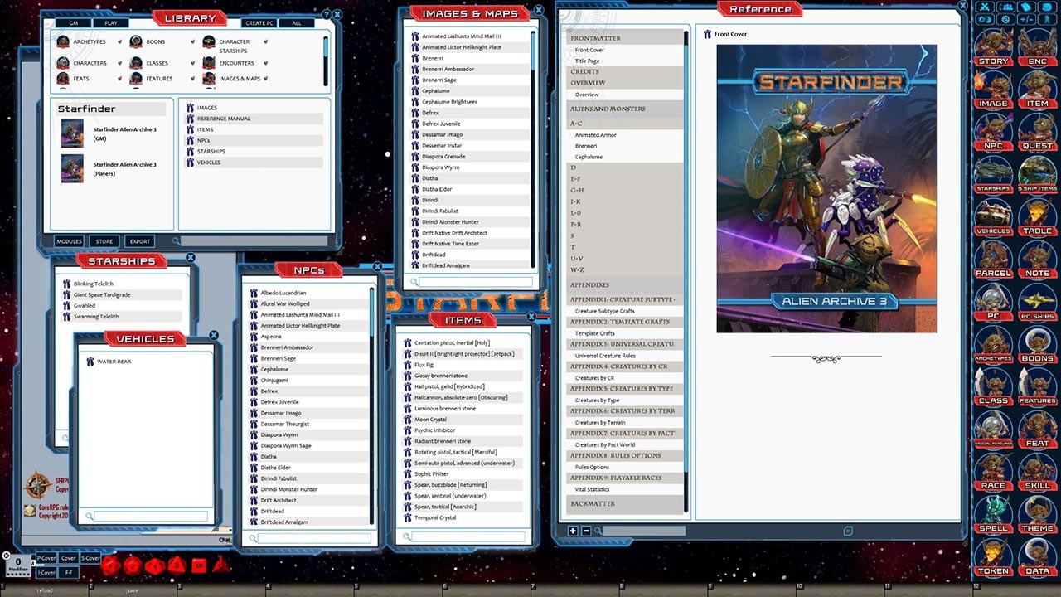Click the STORE button
The width and height of the screenshot is (1061, 597).
104,241
